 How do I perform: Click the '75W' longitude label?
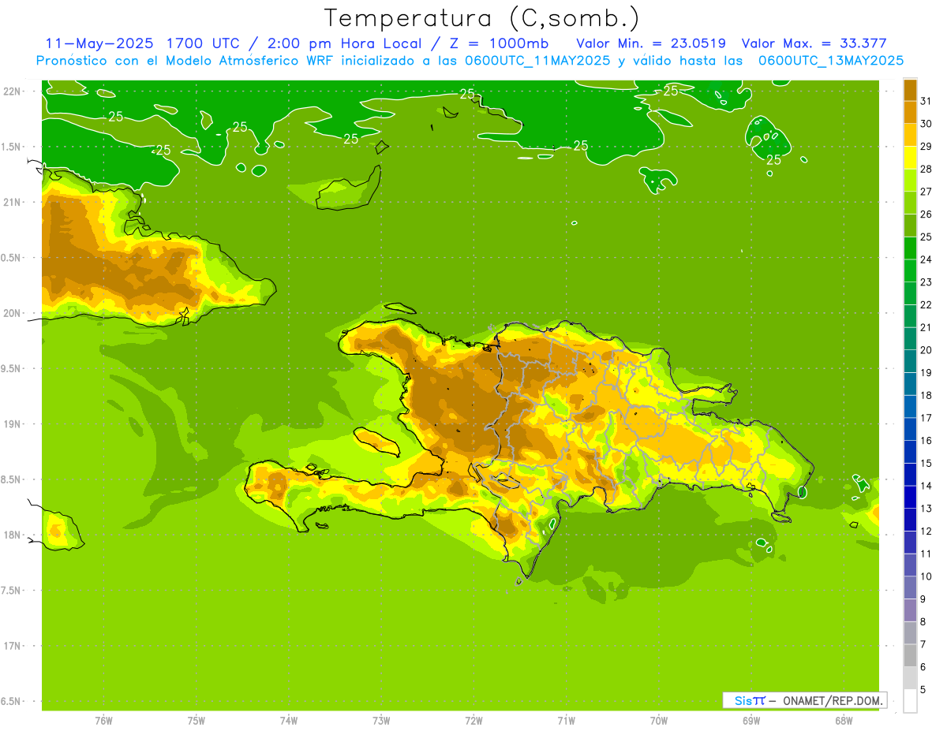197,721
